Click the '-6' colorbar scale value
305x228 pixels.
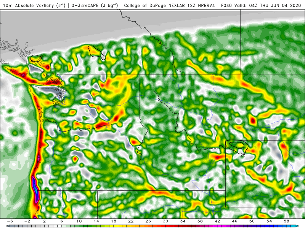coord(10,221)
